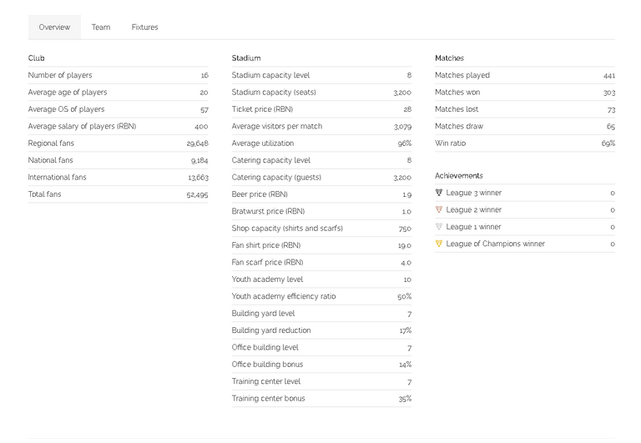Click the National fans value 9,184
641x443 pixels.
click(199, 161)
